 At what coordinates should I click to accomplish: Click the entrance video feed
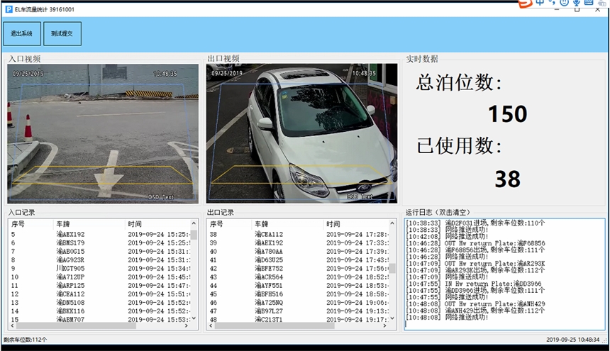click(103, 133)
